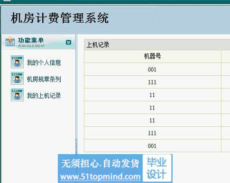Image resolution: width=230 pixels, height=183 pixels.
Task: Click the 上机记录 table title
Action: point(98,45)
